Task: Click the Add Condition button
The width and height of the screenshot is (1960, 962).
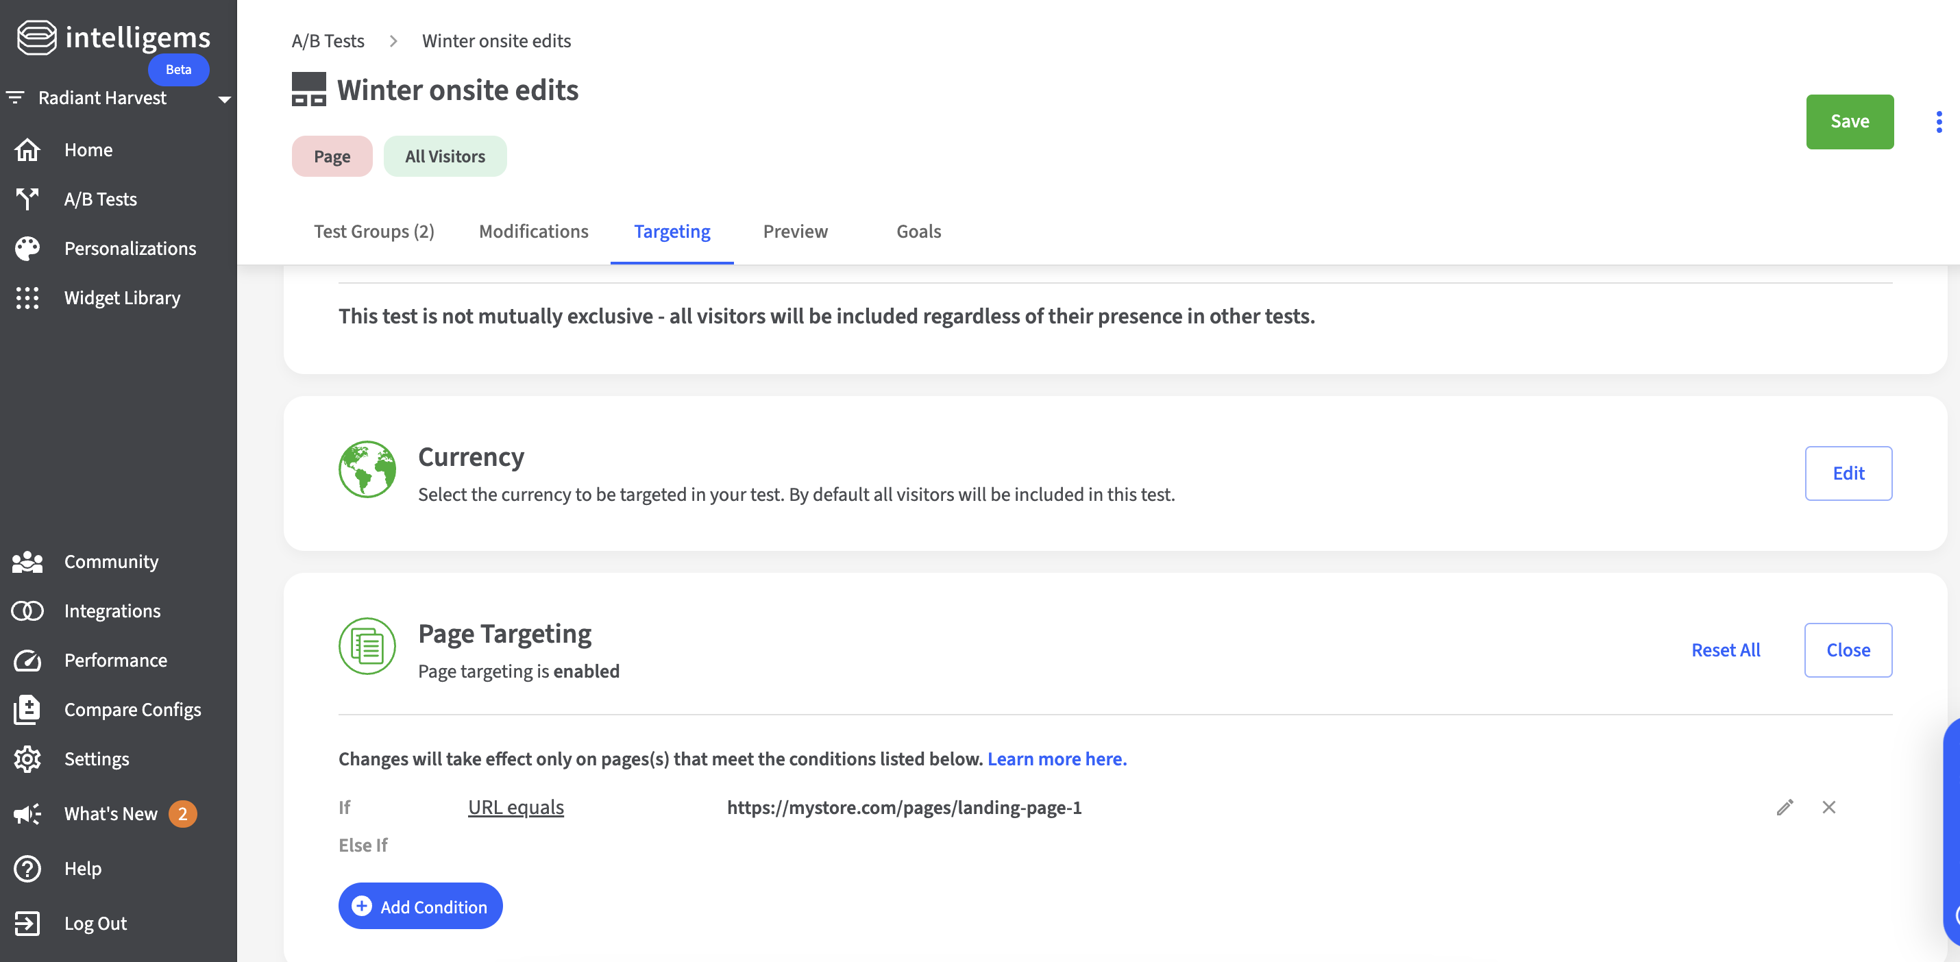Action: tap(420, 906)
